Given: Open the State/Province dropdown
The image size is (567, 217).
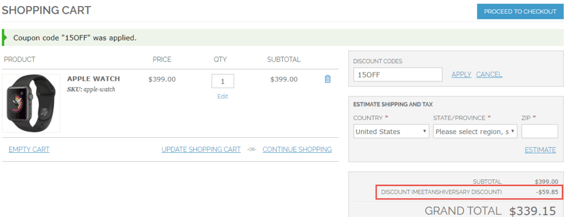Looking at the screenshot, I should pos(475,131).
